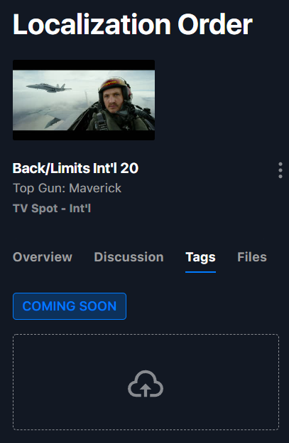
Task: Open the Discussion tab
Action: 129,257
